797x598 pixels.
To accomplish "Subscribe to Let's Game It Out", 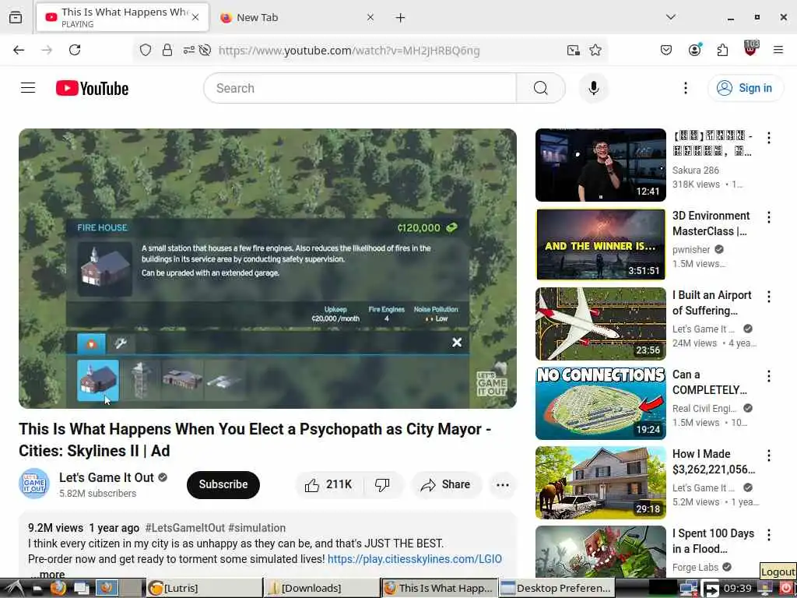I will pos(223,484).
